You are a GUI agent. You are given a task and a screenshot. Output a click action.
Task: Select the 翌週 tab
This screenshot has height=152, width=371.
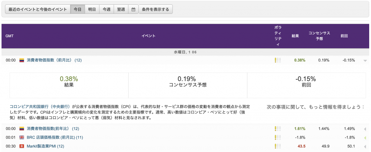121,10
